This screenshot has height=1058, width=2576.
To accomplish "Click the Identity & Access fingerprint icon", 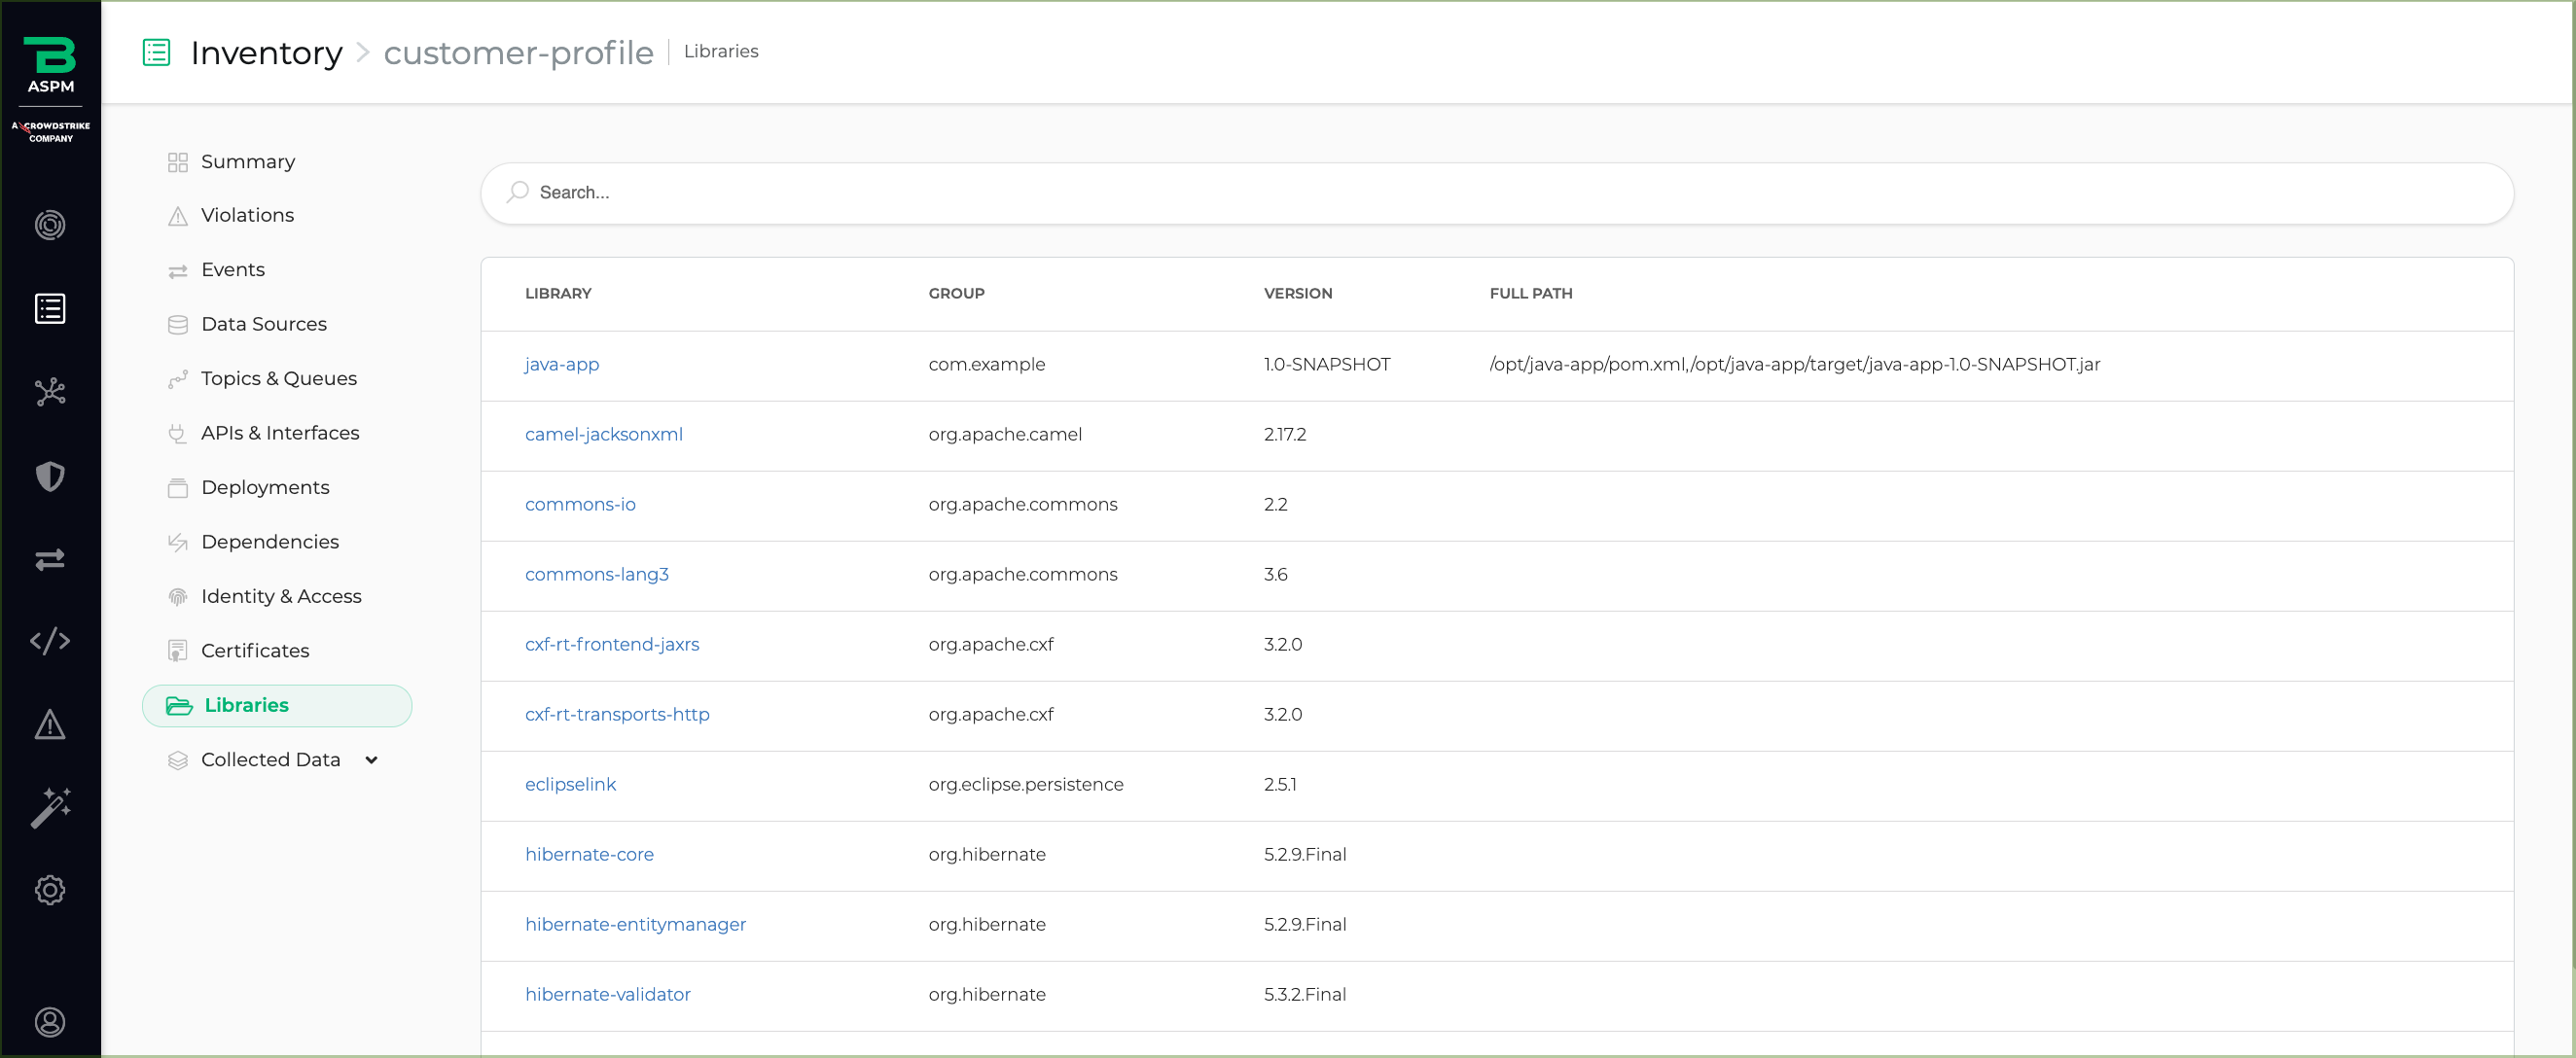I will 178,597.
